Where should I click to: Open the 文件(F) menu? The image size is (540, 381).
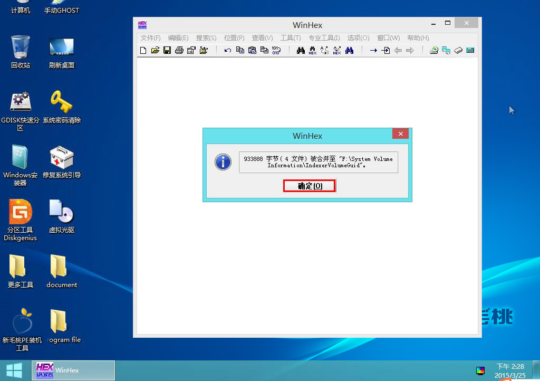[150, 38]
